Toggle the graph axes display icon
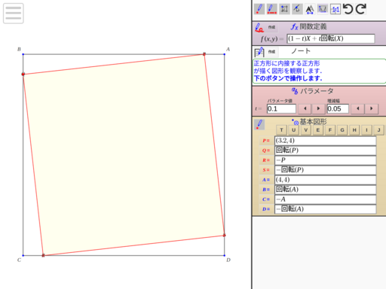This screenshot has height=289, width=386. point(323,9)
